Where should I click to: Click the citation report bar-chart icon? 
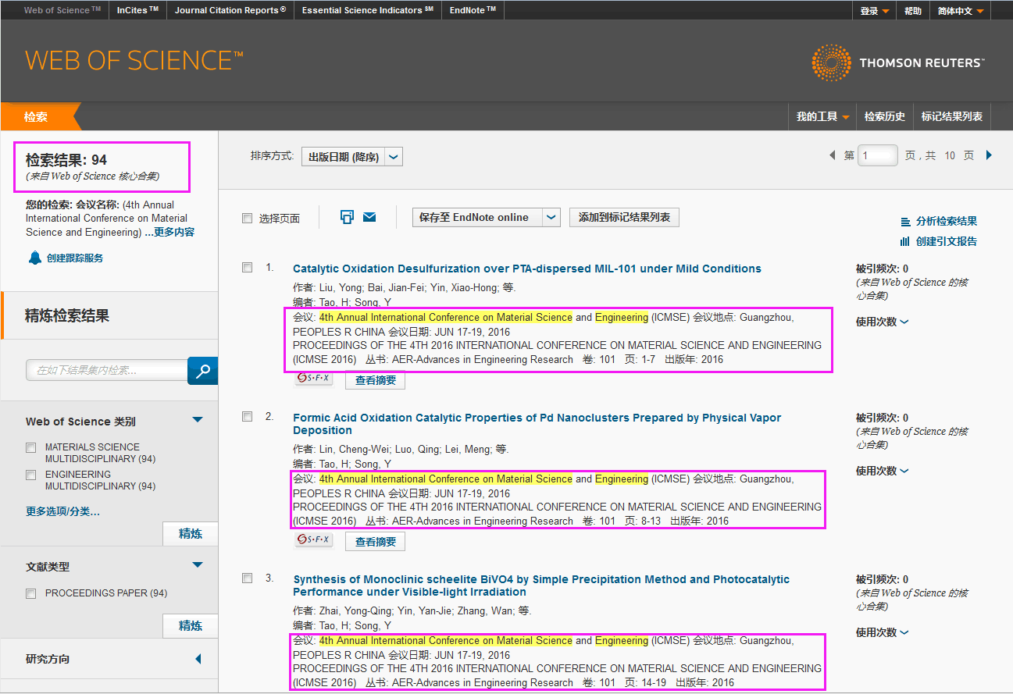(x=906, y=241)
